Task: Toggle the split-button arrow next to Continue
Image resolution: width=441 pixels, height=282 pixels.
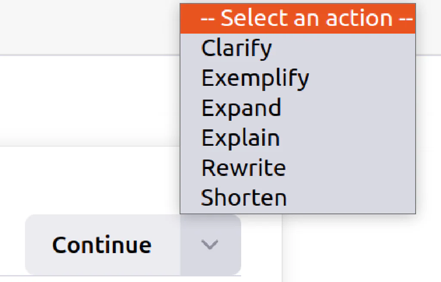Action: 210,244
